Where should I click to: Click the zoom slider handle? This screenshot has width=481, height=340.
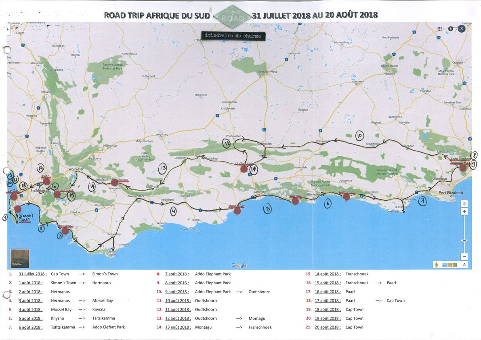(x=464, y=240)
